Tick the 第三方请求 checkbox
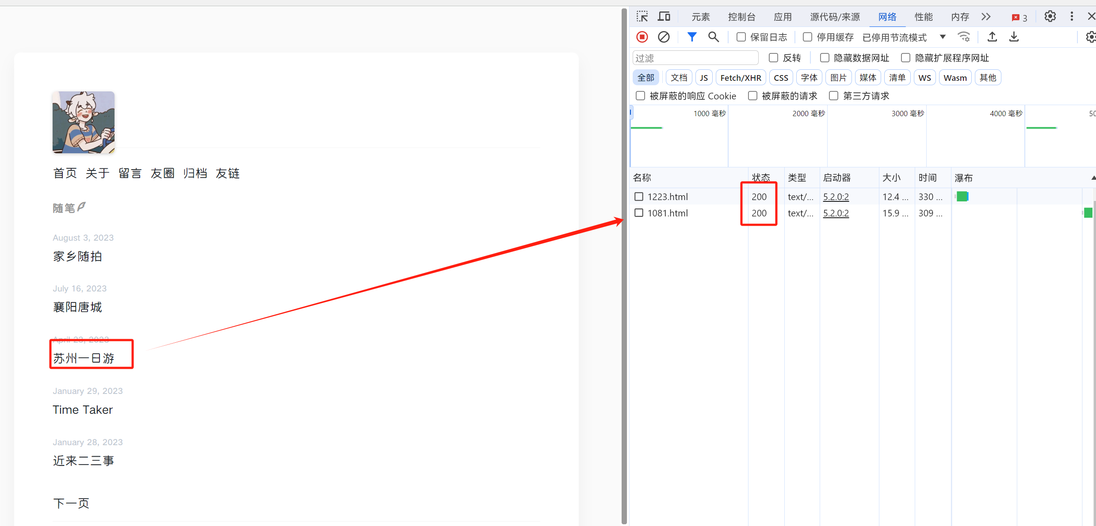1096x526 pixels. pos(833,96)
